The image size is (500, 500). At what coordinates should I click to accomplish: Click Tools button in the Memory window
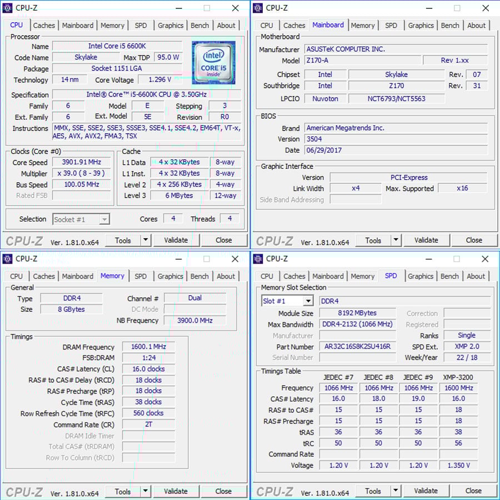coord(123,491)
